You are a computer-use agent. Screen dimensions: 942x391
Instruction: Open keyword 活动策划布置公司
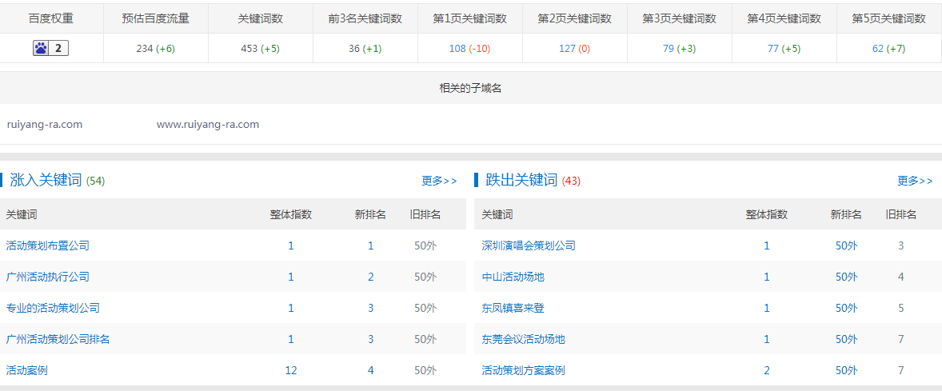[48, 245]
